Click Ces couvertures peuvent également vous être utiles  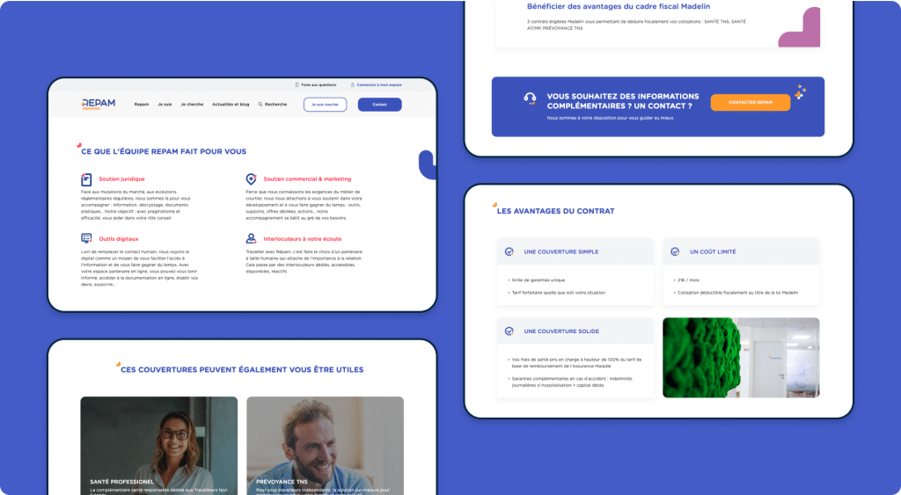tap(242, 370)
